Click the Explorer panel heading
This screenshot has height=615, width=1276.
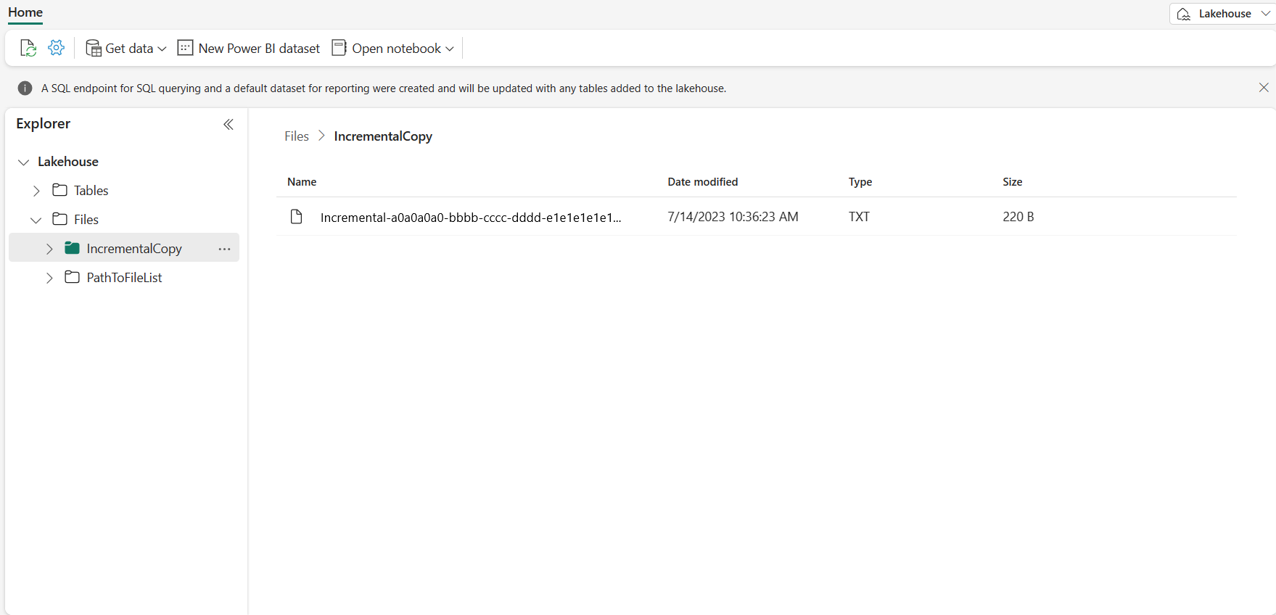(44, 124)
